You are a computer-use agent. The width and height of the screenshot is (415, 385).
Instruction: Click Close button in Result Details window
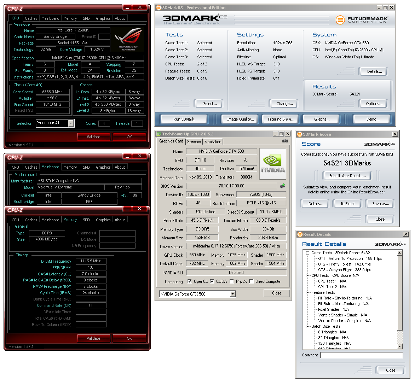coord(390,370)
